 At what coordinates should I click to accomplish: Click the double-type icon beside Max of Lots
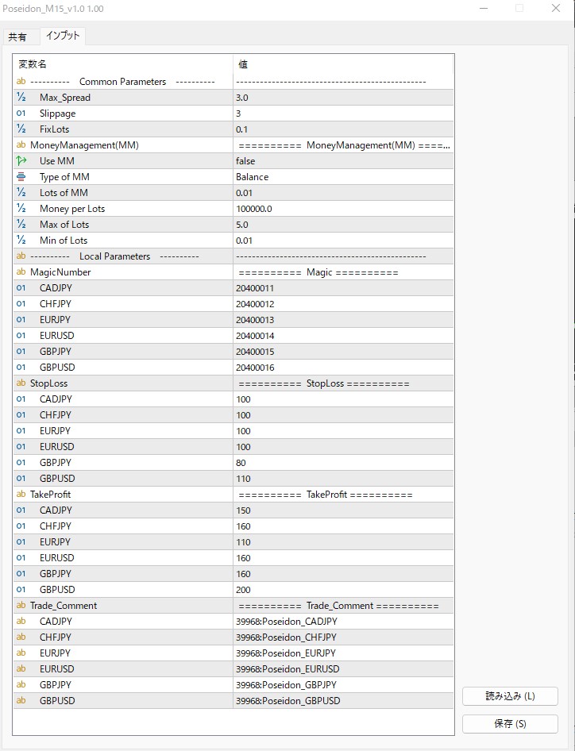pos(21,224)
